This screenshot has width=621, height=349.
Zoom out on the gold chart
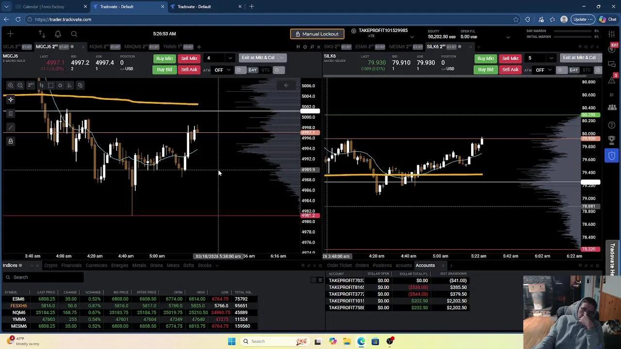20,85
